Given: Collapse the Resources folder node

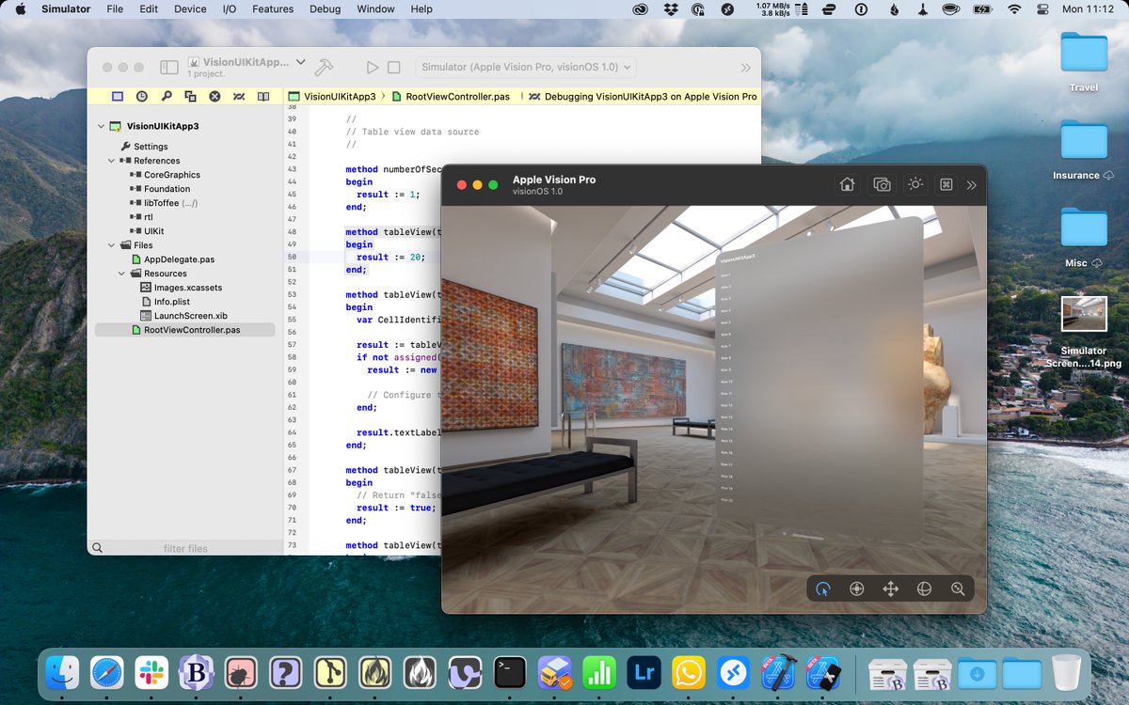Looking at the screenshot, I should (122, 274).
